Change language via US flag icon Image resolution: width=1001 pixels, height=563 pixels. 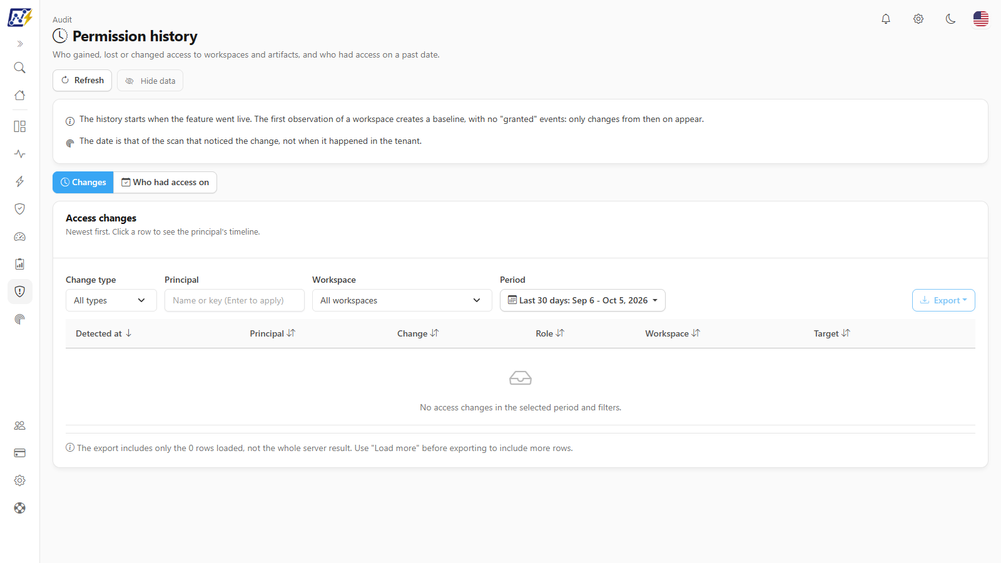(x=981, y=19)
